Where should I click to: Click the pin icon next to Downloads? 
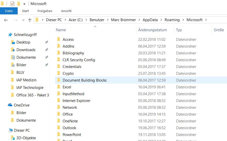[46, 50]
